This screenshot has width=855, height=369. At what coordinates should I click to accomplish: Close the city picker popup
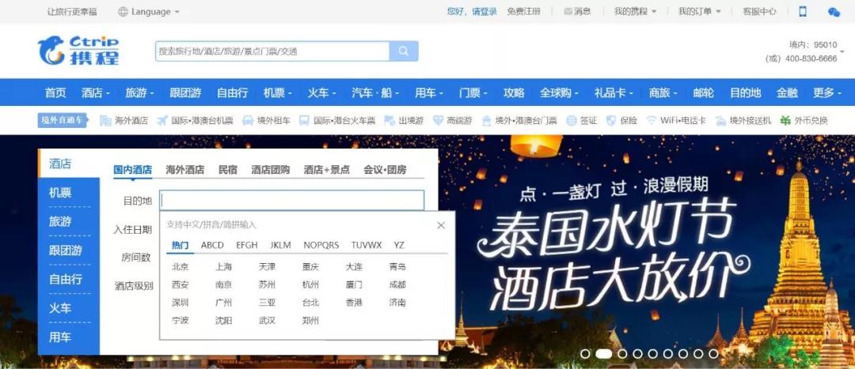(x=441, y=225)
